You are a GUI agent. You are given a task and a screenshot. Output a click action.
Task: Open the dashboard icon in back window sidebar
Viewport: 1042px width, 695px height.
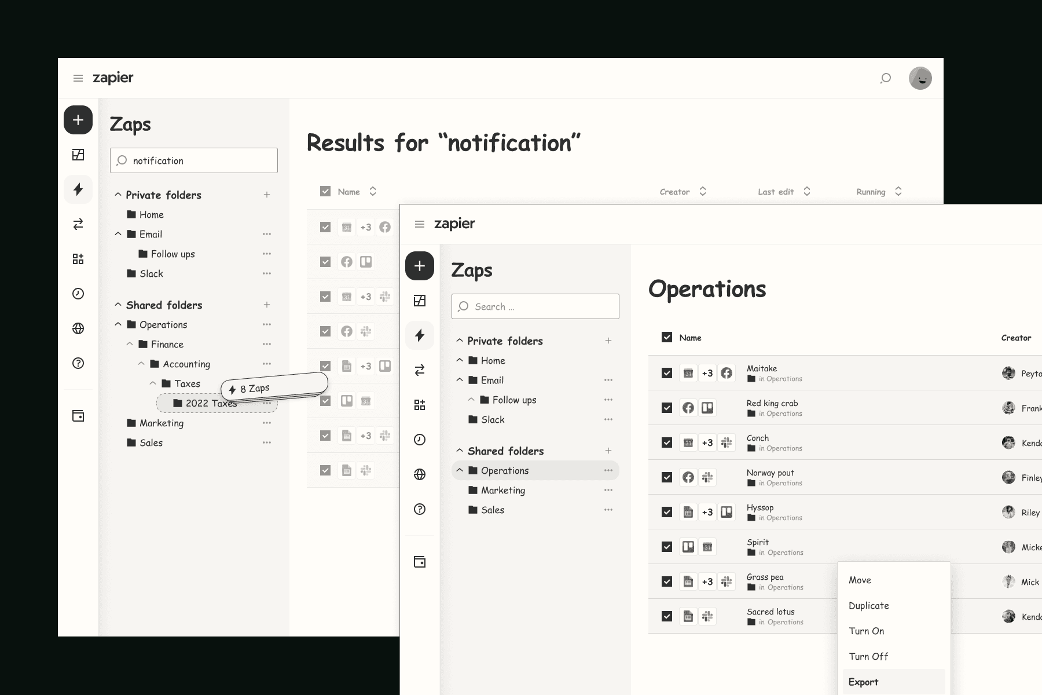pos(78,155)
